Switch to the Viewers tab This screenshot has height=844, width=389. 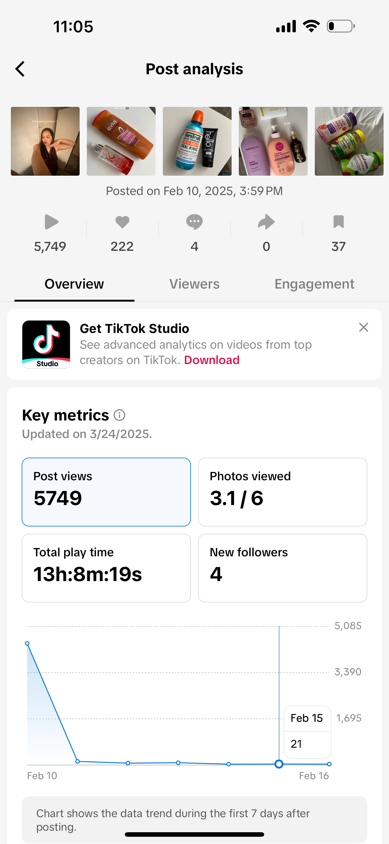tap(194, 284)
